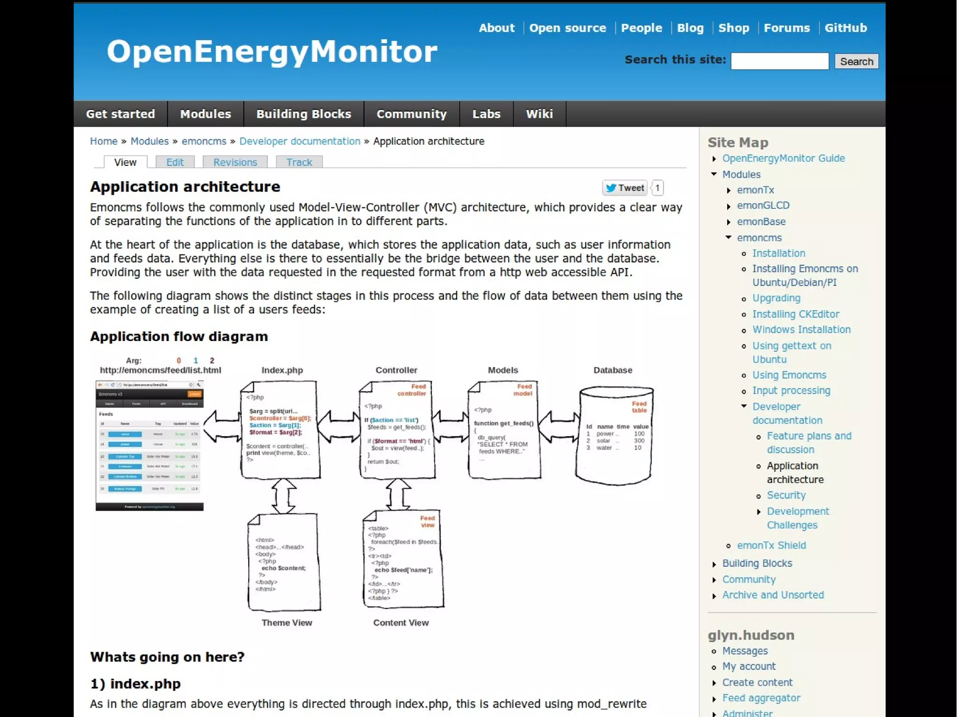
Task: Collapse the Modules tree arrow in Site Map
Action: coord(714,174)
